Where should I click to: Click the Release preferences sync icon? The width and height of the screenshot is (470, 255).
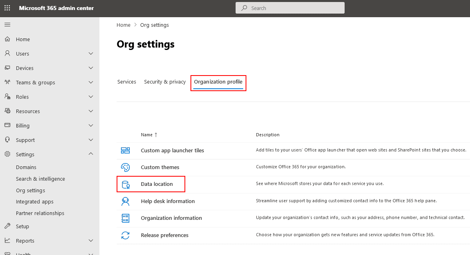pos(125,235)
